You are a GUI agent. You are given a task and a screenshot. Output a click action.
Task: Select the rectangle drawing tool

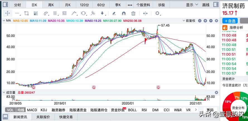tap(27, 13)
